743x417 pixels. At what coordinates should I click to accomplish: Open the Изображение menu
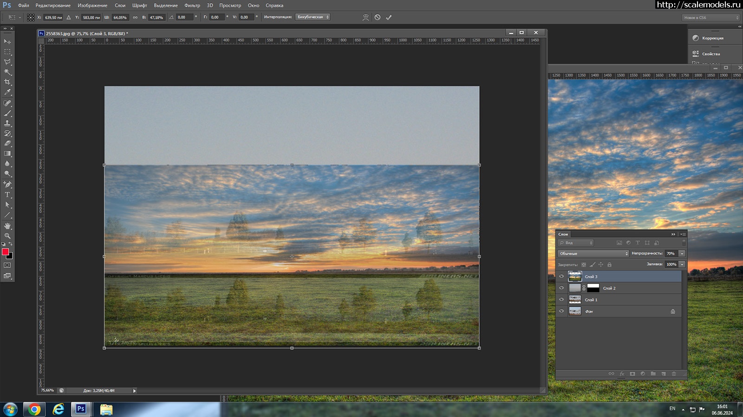point(92,6)
